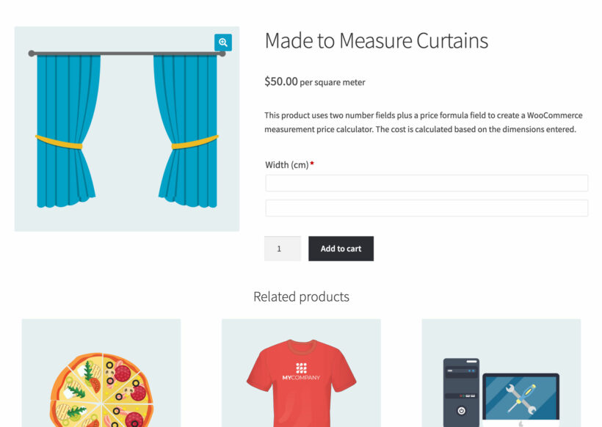
Task: Click the MyCompany logo on the shirt
Action: pos(301,373)
